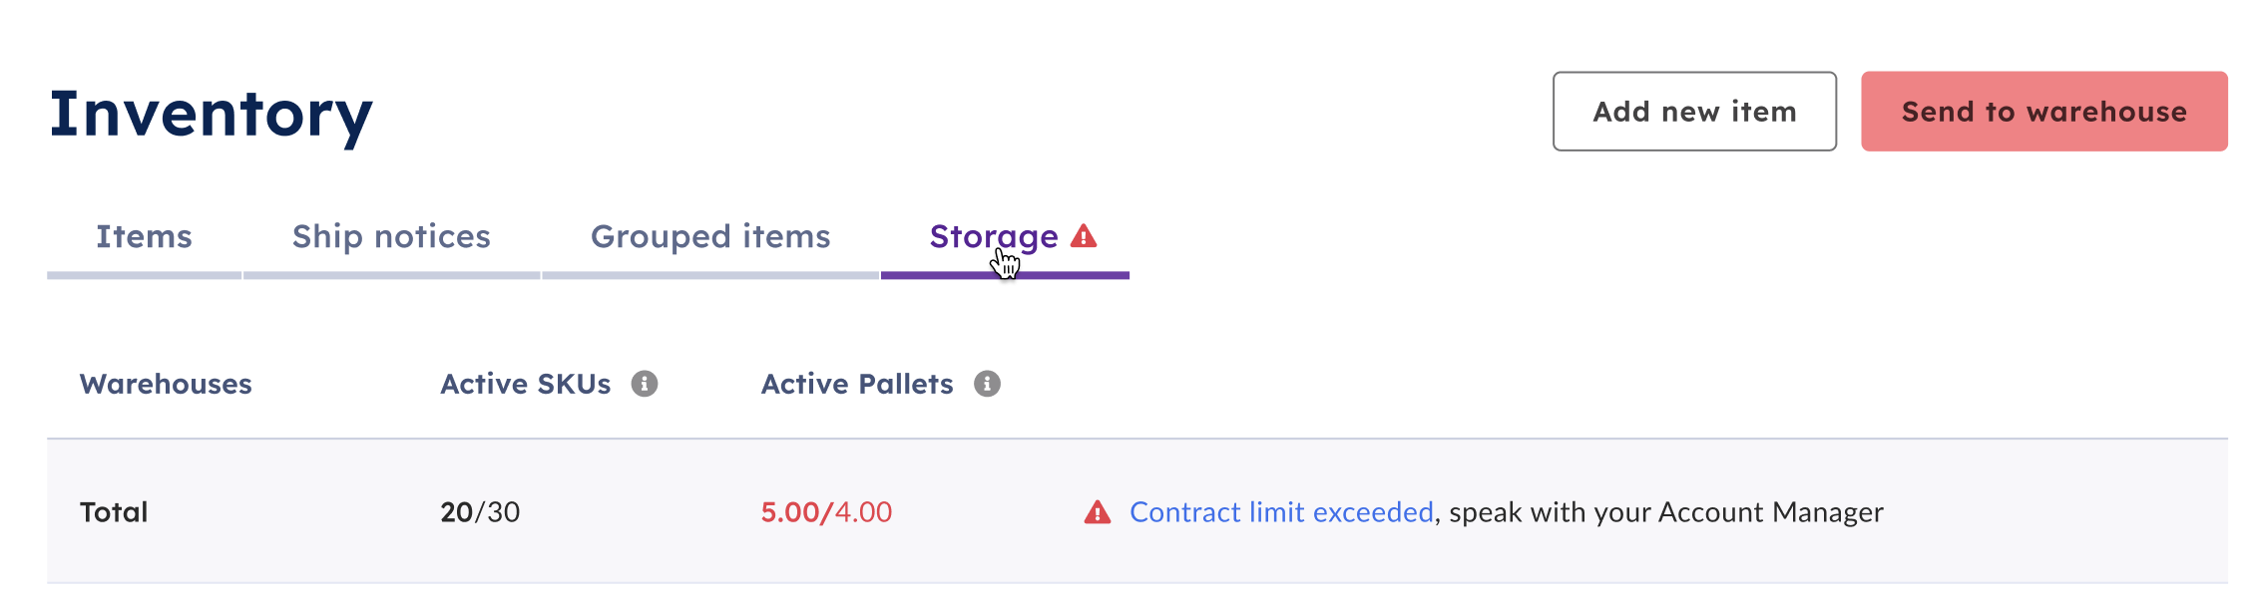Click the 20/30 active SKUs value
This screenshot has height=598, width=2259.
480,512
